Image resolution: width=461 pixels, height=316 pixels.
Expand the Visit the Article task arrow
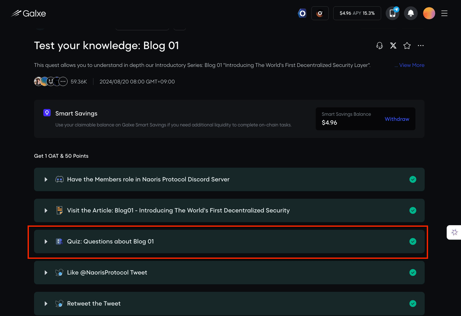tap(46, 211)
